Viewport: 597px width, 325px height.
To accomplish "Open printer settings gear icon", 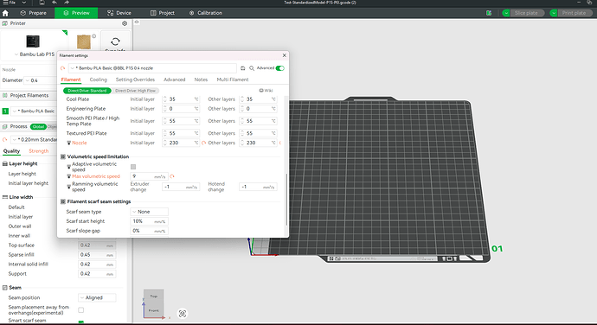I will coord(125,23).
